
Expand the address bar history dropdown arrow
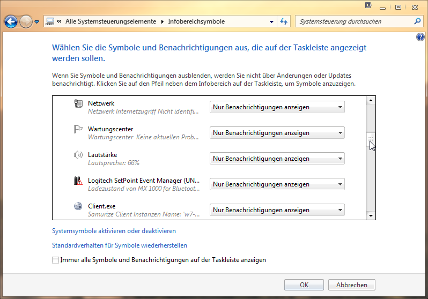271,22
